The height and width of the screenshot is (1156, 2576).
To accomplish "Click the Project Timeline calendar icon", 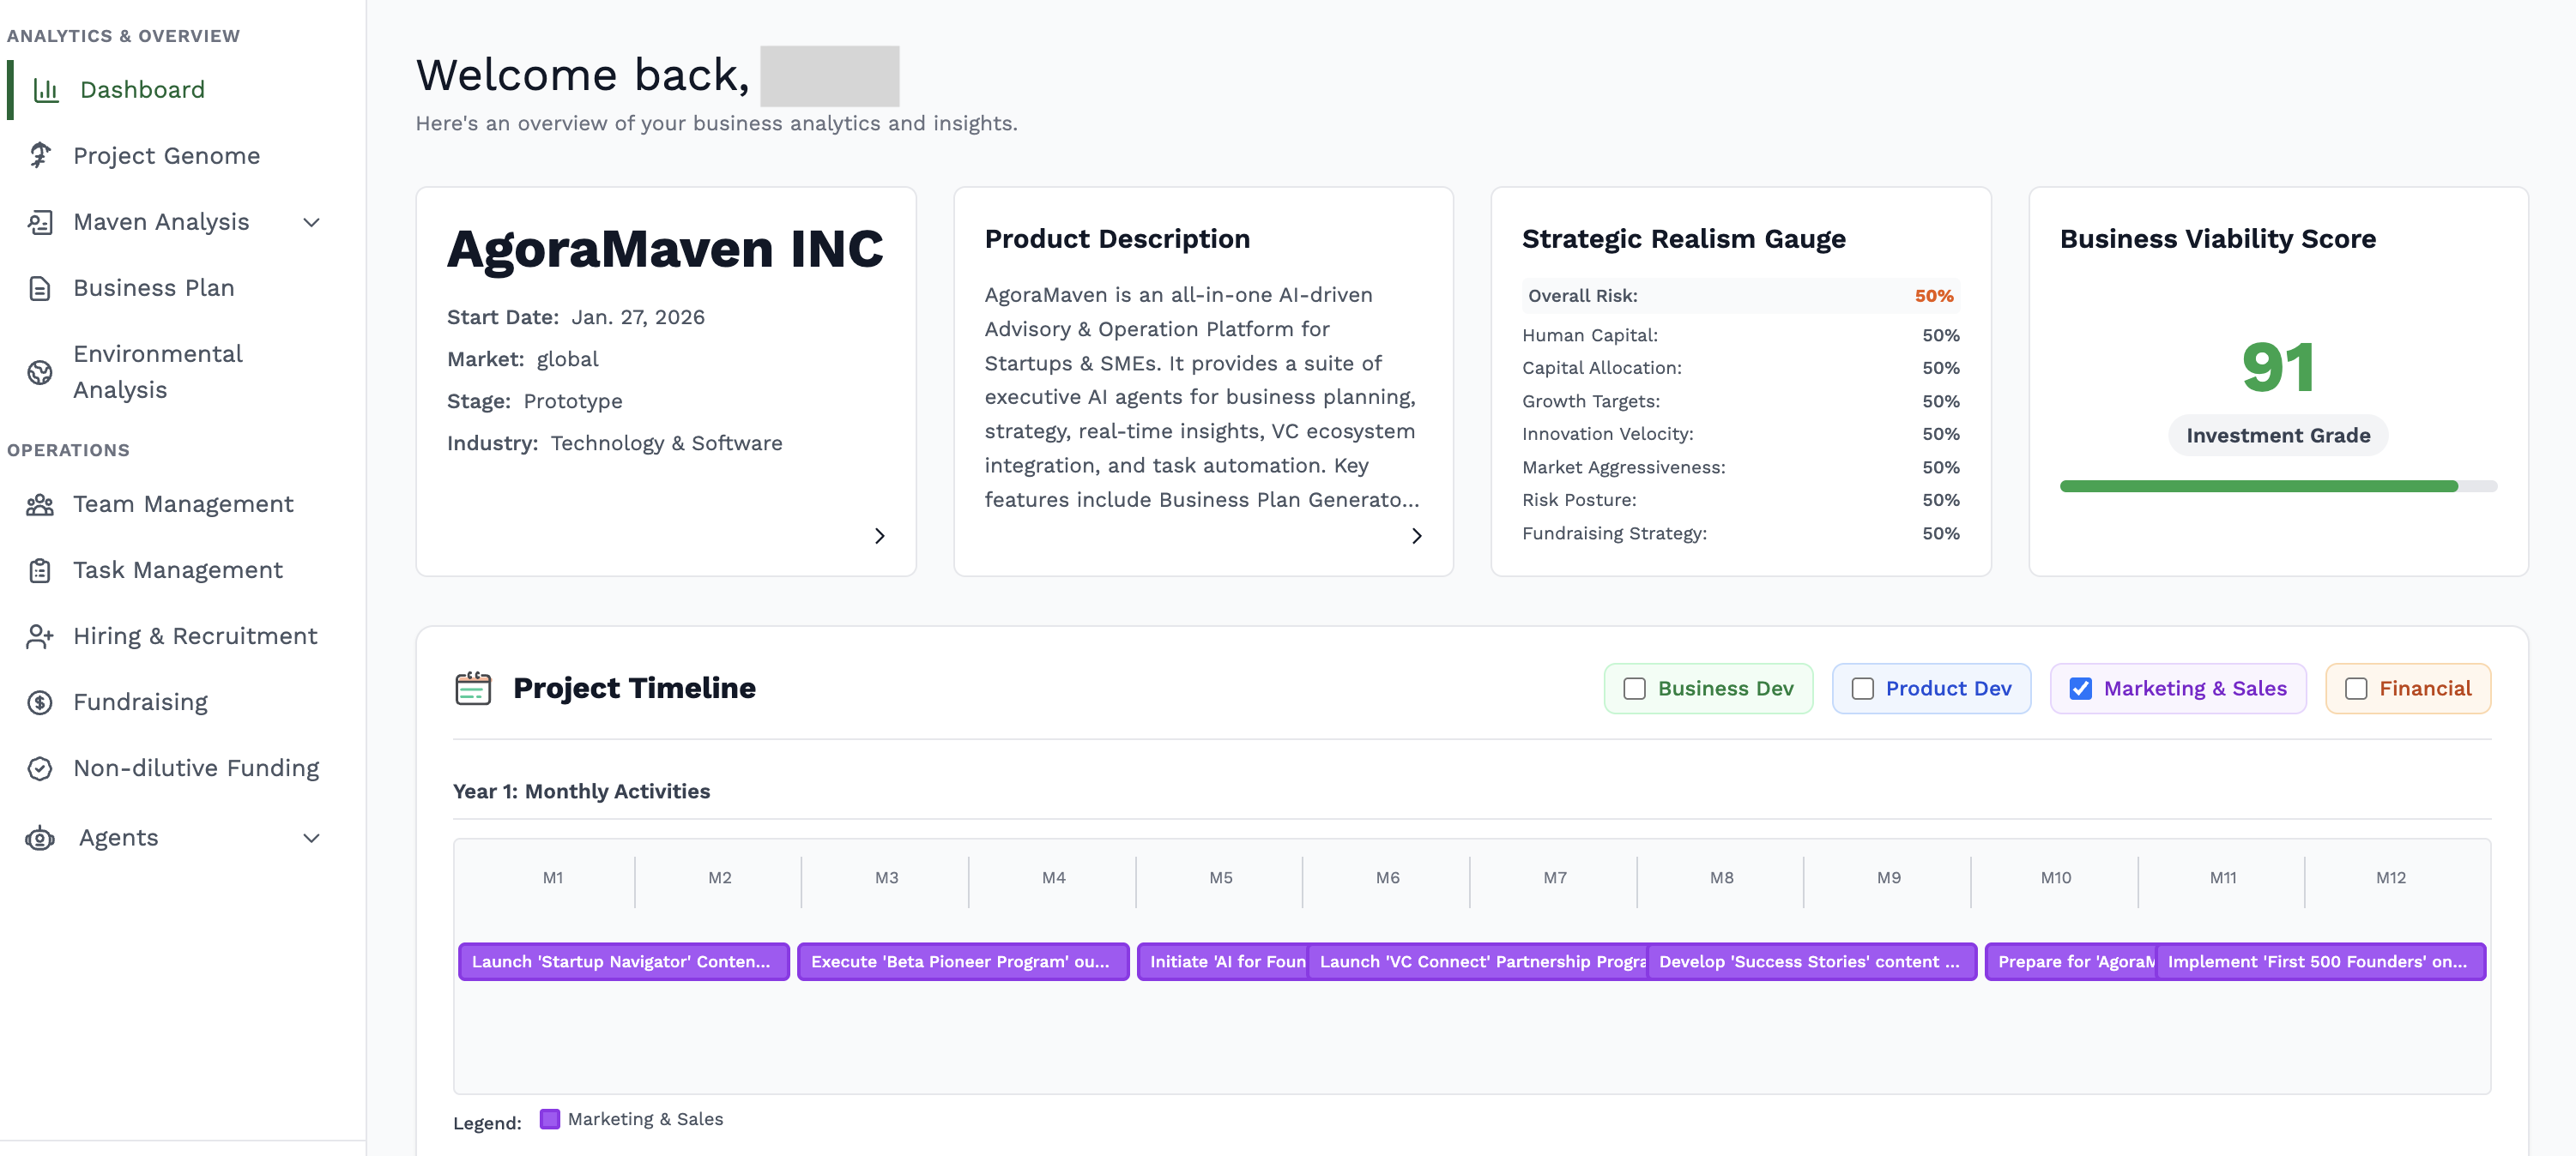I will [473, 689].
